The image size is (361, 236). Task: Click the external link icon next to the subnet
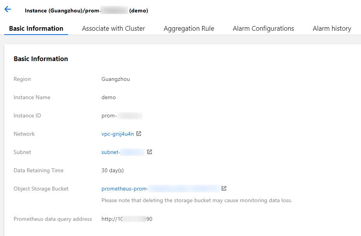149,152
